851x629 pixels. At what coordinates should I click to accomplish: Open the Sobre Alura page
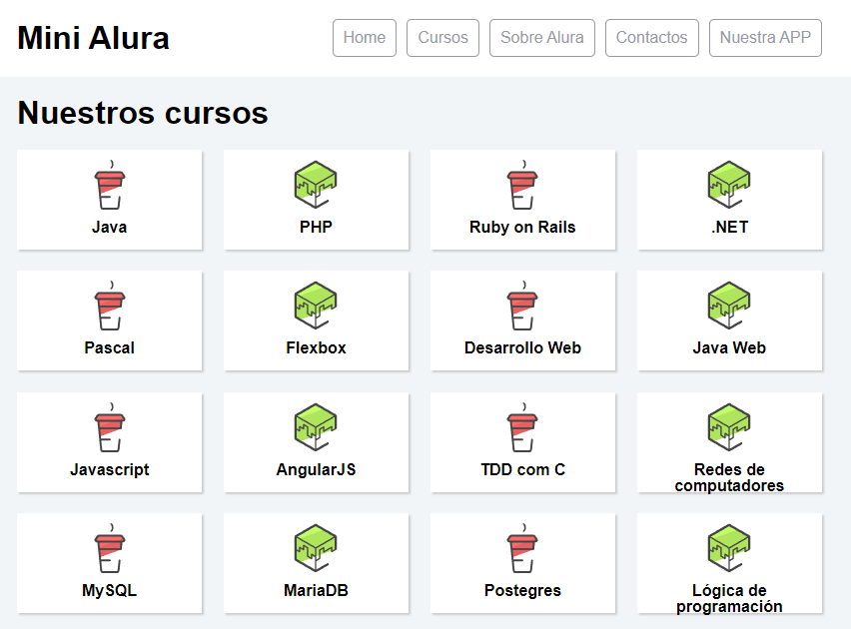541,38
